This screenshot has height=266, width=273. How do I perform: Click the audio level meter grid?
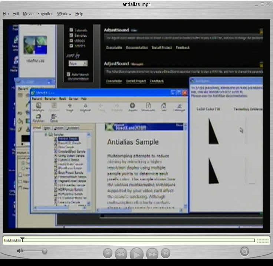tap(263, 240)
